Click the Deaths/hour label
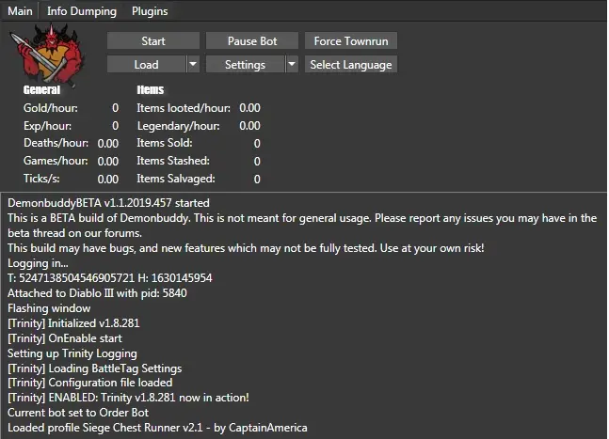The width and height of the screenshot is (609, 439). click(x=56, y=143)
